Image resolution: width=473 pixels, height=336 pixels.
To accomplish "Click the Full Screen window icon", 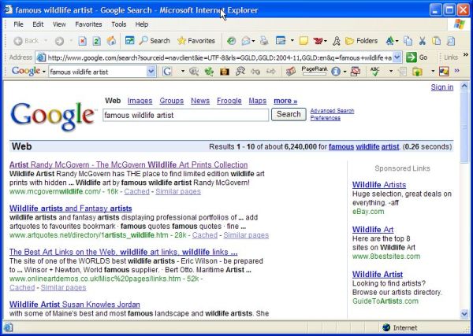I will [x=130, y=41].
